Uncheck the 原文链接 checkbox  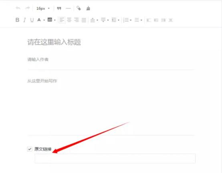(x=30, y=149)
